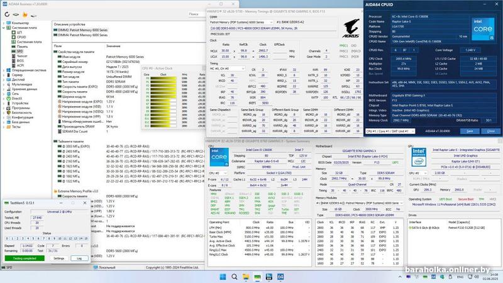The width and height of the screenshot is (503, 283).
Task: Expand the Компьютер tree node
Action: click(4, 23)
